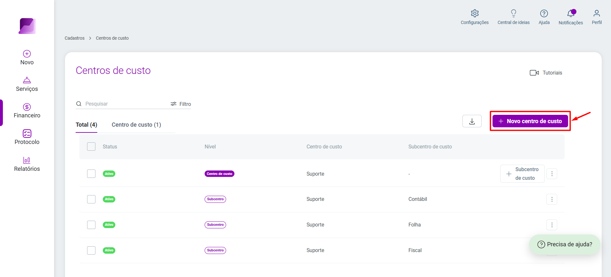Click the Ajuda question mark icon
611x277 pixels.
544,13
